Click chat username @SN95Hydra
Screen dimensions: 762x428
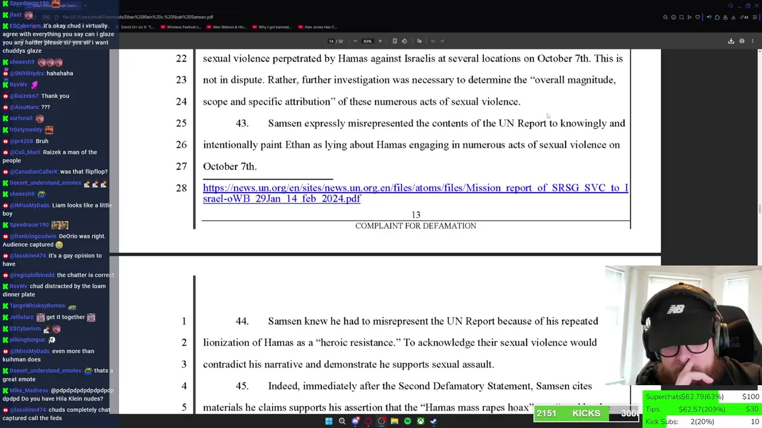(x=27, y=73)
